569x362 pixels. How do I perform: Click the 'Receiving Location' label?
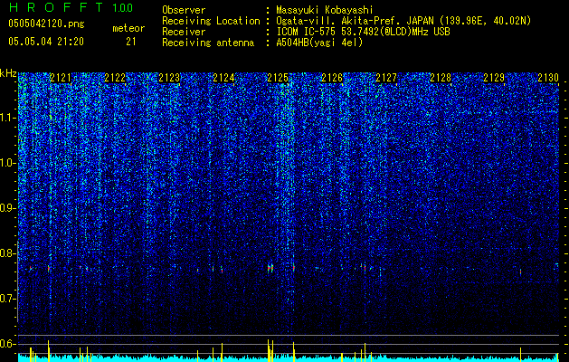(x=211, y=21)
